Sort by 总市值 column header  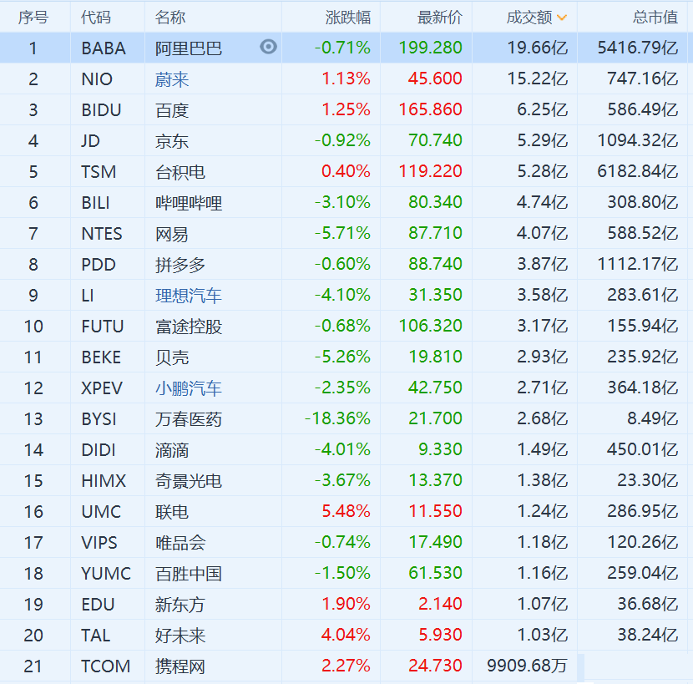click(655, 18)
